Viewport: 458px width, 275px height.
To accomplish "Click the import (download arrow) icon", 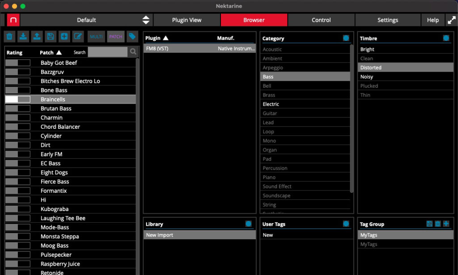I will coord(23,37).
